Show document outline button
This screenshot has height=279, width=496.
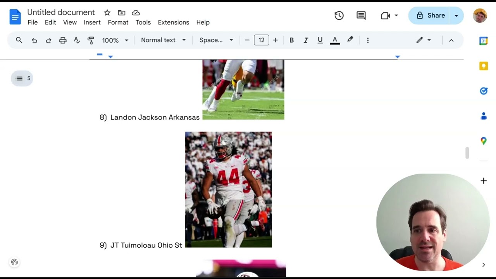click(22, 78)
